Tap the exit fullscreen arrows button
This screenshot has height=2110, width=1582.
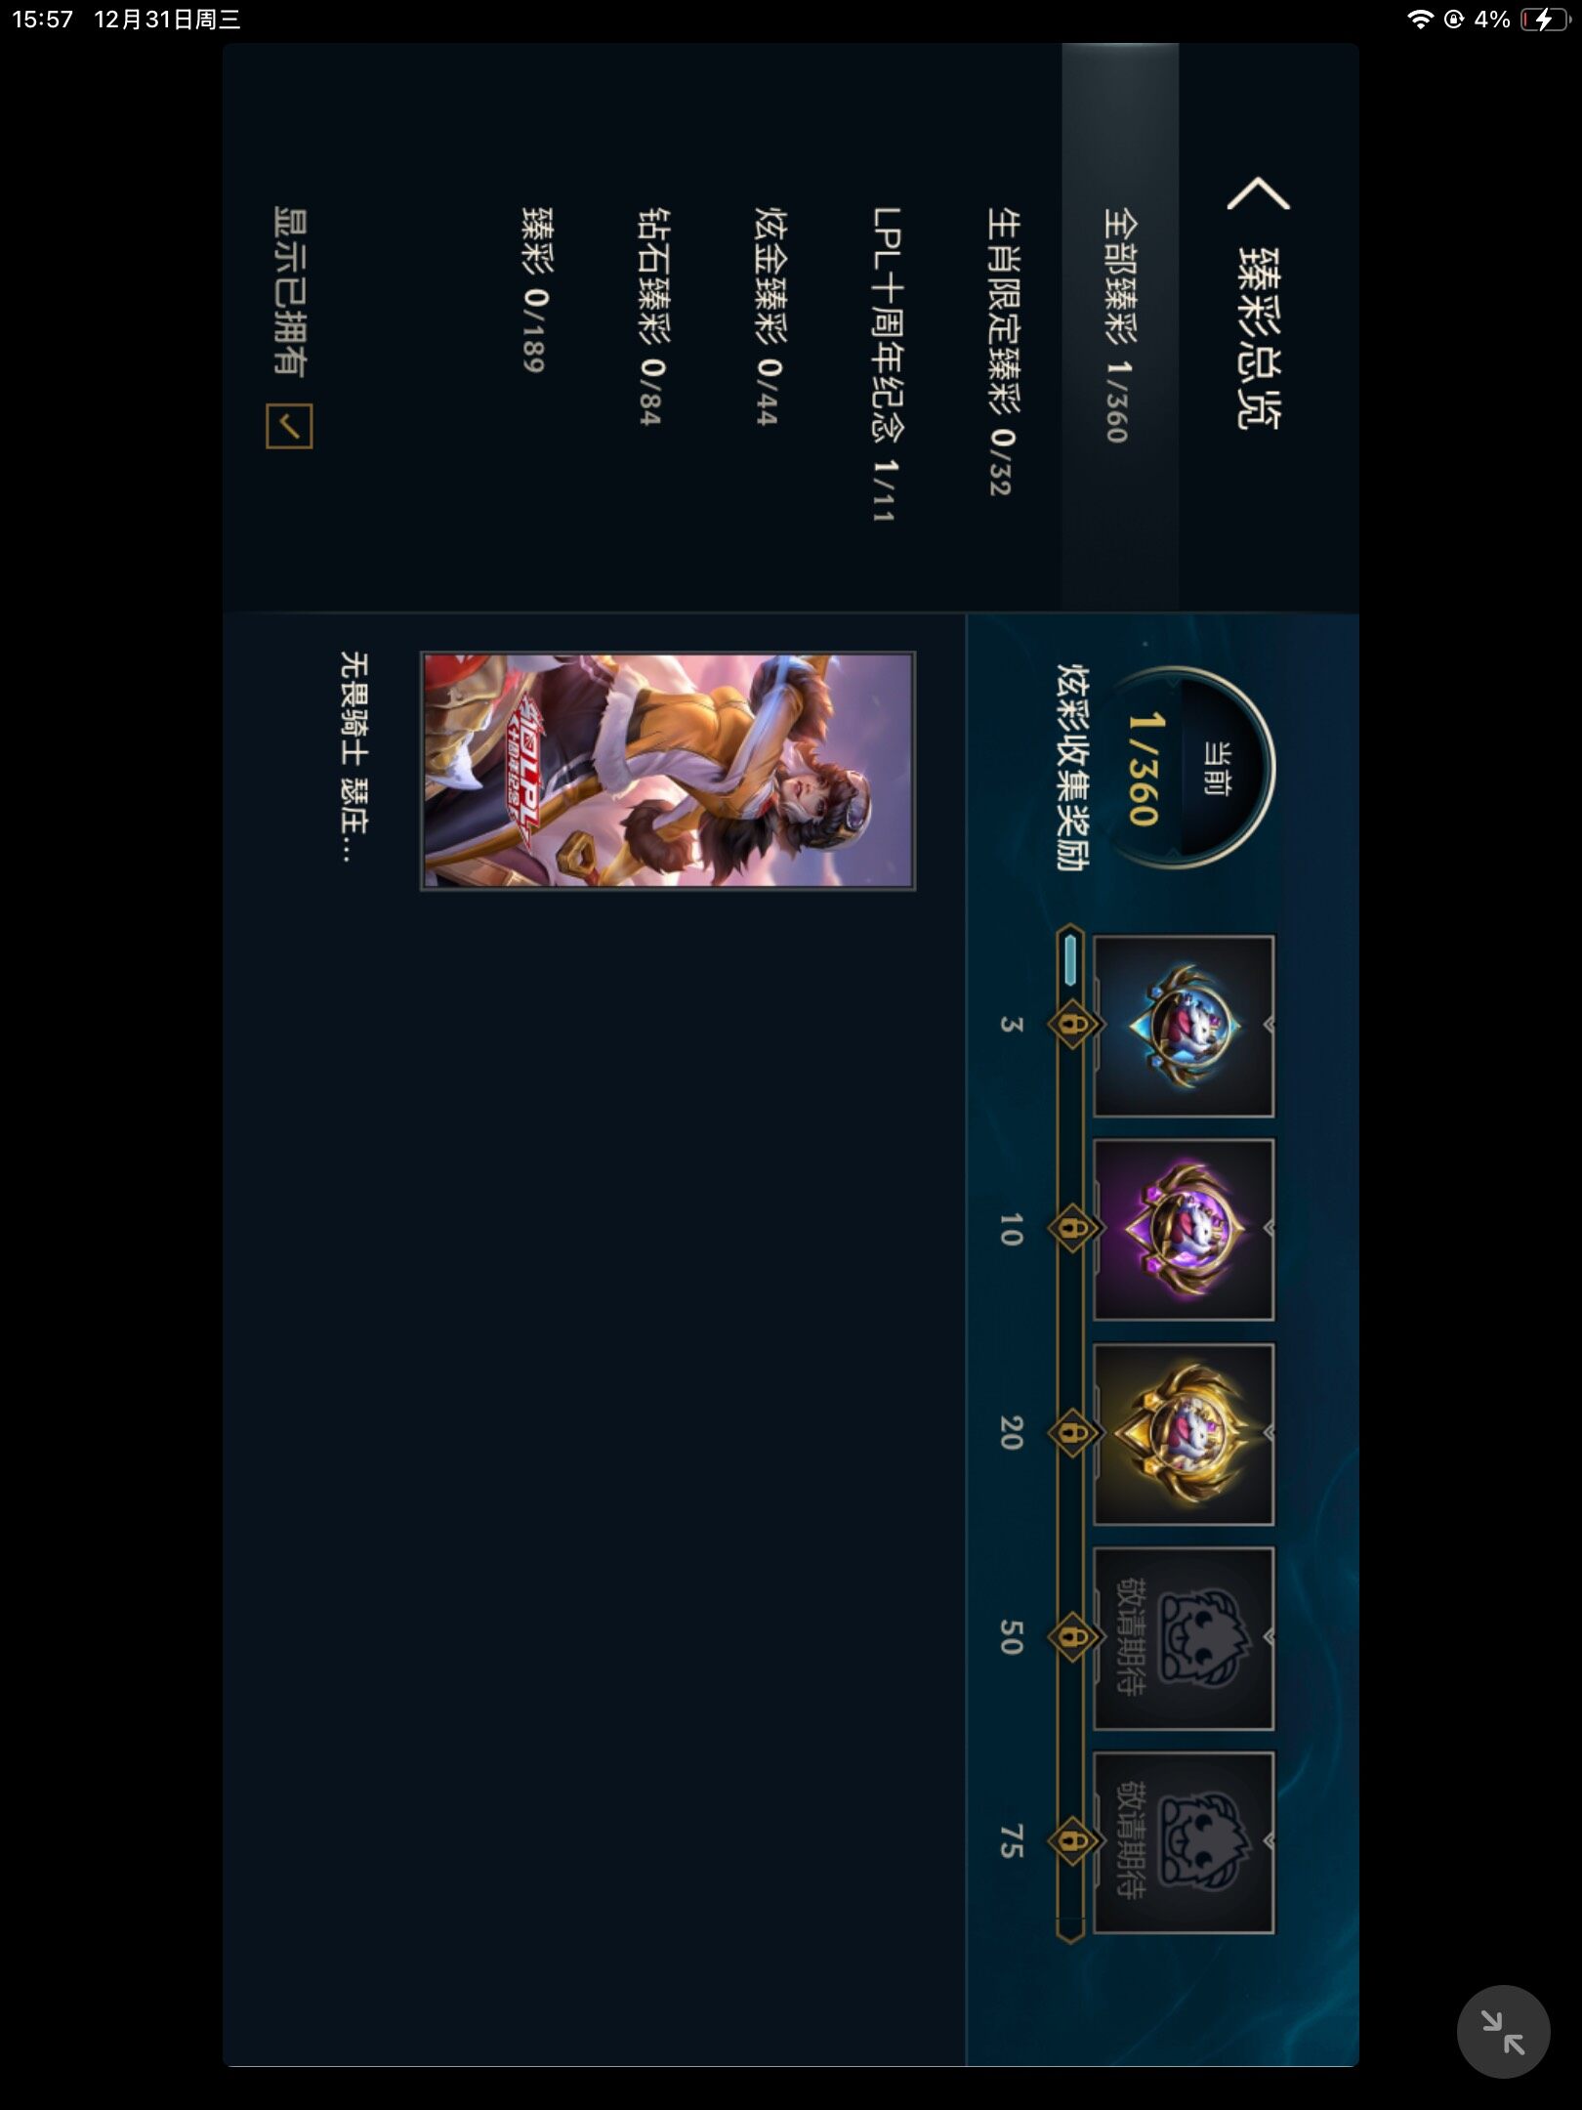(x=1503, y=2032)
